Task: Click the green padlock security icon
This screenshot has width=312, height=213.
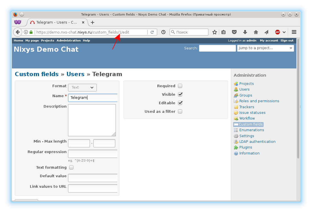Action: pos(31,32)
